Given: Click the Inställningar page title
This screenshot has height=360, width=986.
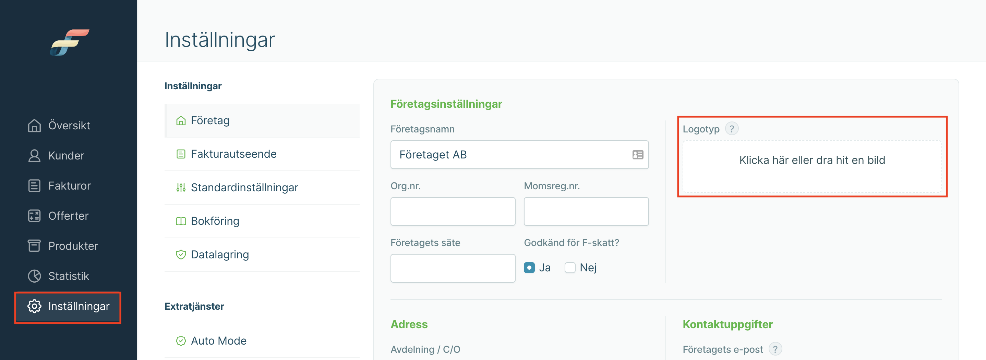Looking at the screenshot, I should [220, 39].
